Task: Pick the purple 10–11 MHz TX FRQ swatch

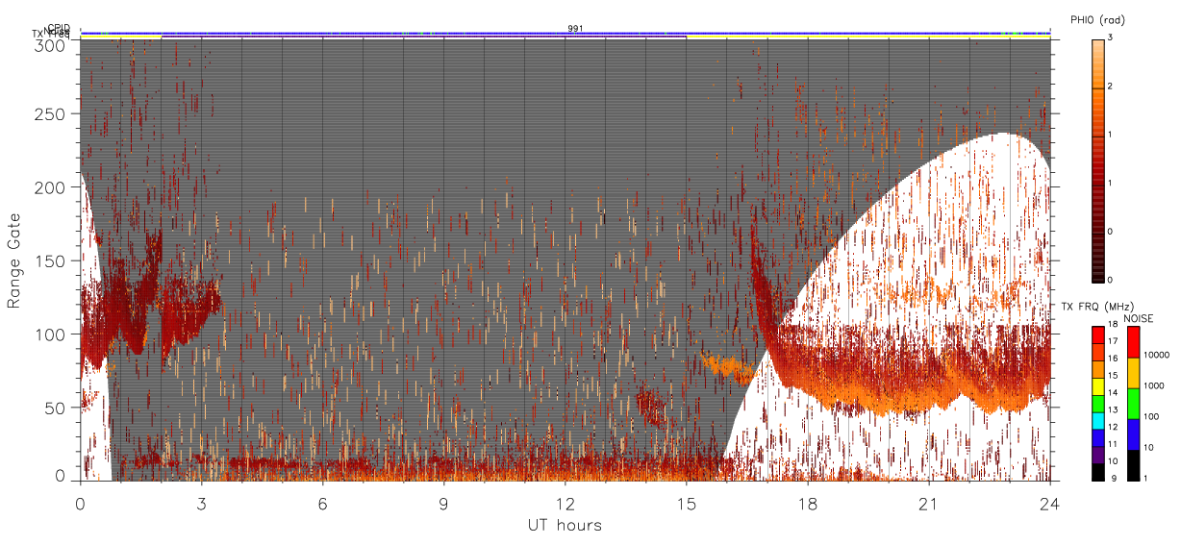Action: point(1096,455)
